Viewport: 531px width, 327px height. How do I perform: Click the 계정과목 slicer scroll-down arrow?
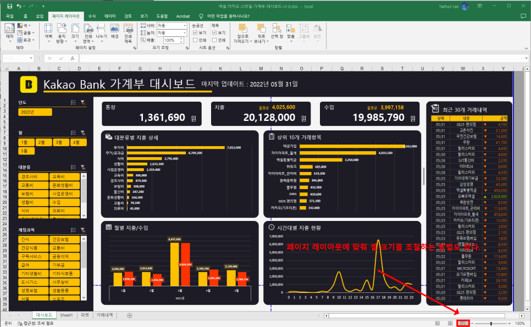84,298
